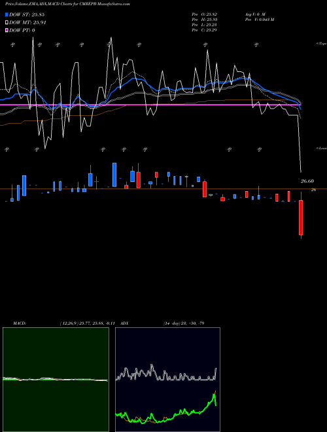This screenshot has height=432, width=327.
Task: Click the Pre V volume readout
Action: [x=259, y=20]
